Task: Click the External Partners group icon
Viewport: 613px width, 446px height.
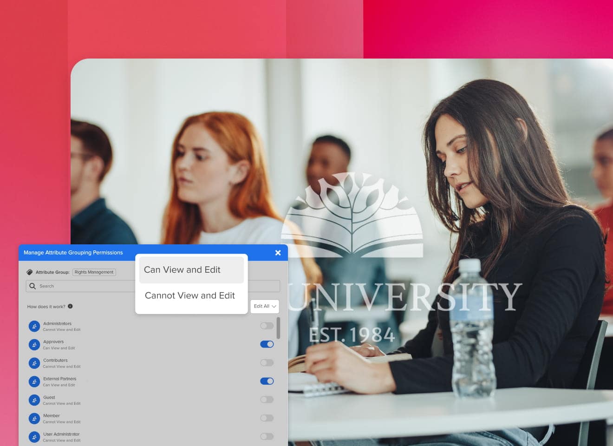Action: (x=34, y=381)
